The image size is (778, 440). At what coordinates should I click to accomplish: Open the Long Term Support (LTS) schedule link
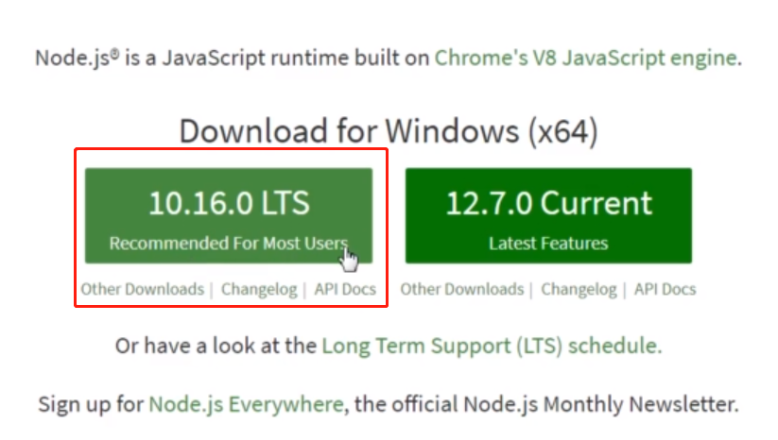click(492, 346)
